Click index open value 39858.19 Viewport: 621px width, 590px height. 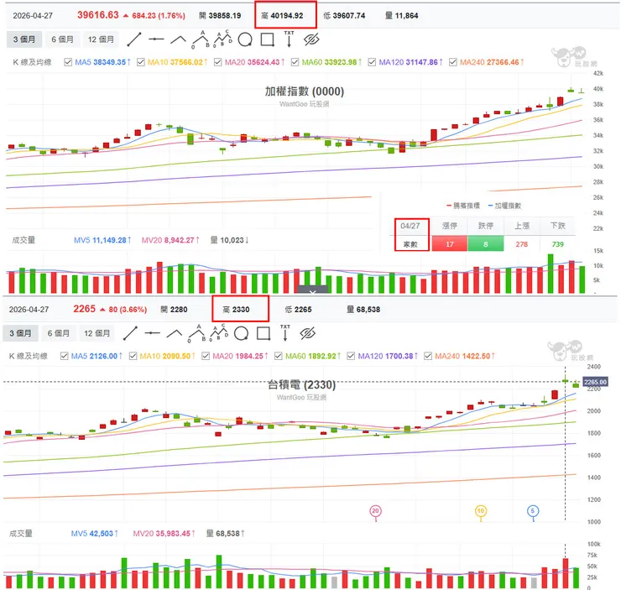(x=225, y=16)
